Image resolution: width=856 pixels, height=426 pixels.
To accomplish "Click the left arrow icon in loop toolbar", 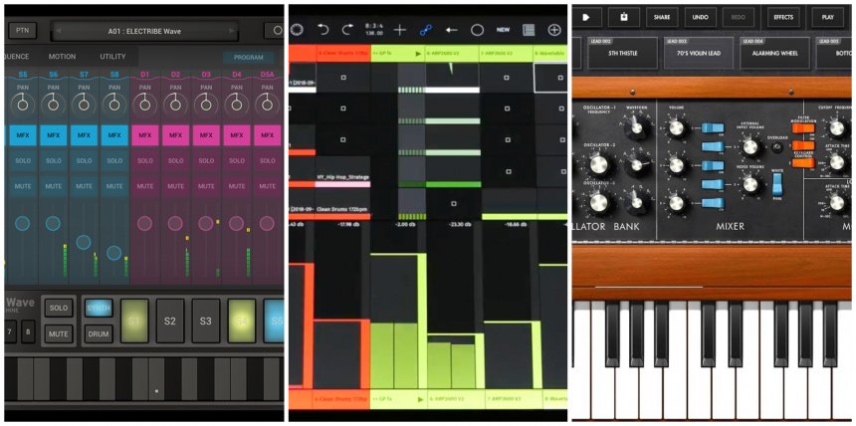I will click(451, 30).
